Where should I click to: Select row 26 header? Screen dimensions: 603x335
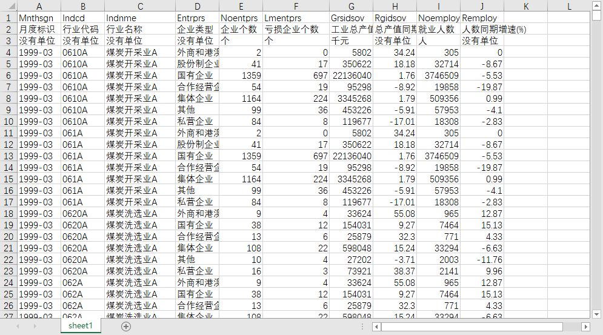click(x=8, y=305)
